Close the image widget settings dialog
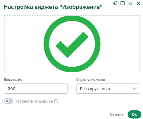The image size is (143, 119). pos(138,4)
